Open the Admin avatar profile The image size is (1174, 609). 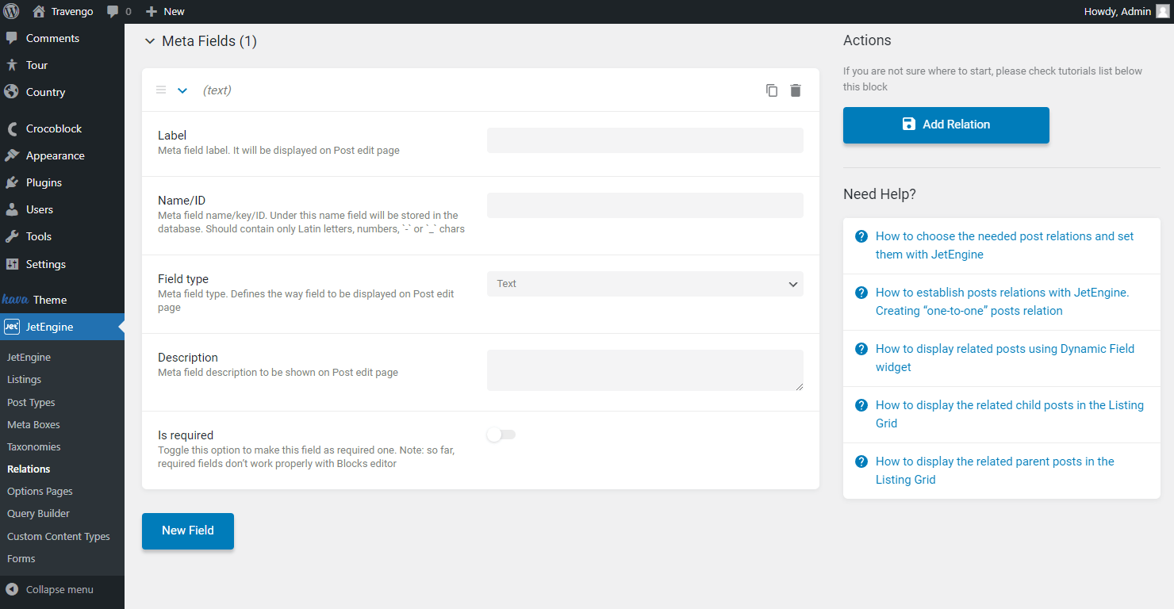coord(1162,11)
